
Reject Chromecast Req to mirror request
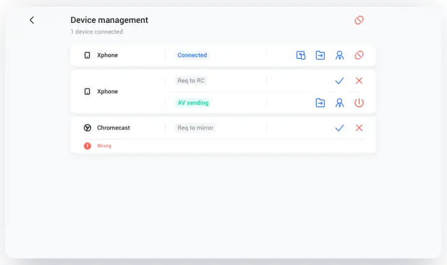pyautogui.click(x=359, y=128)
